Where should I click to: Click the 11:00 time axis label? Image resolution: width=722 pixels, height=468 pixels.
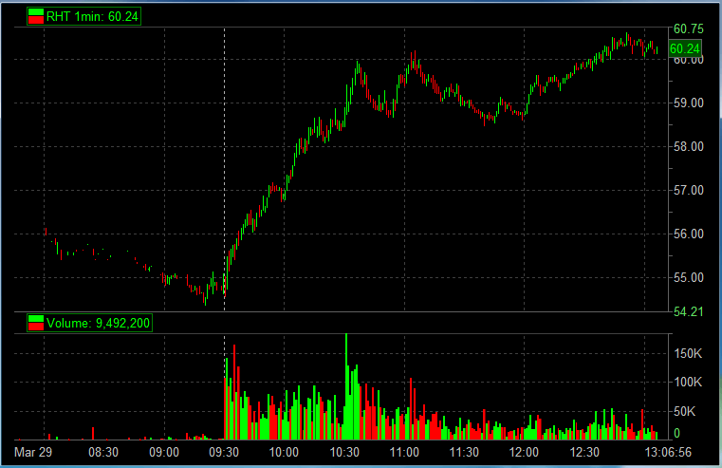(x=404, y=452)
